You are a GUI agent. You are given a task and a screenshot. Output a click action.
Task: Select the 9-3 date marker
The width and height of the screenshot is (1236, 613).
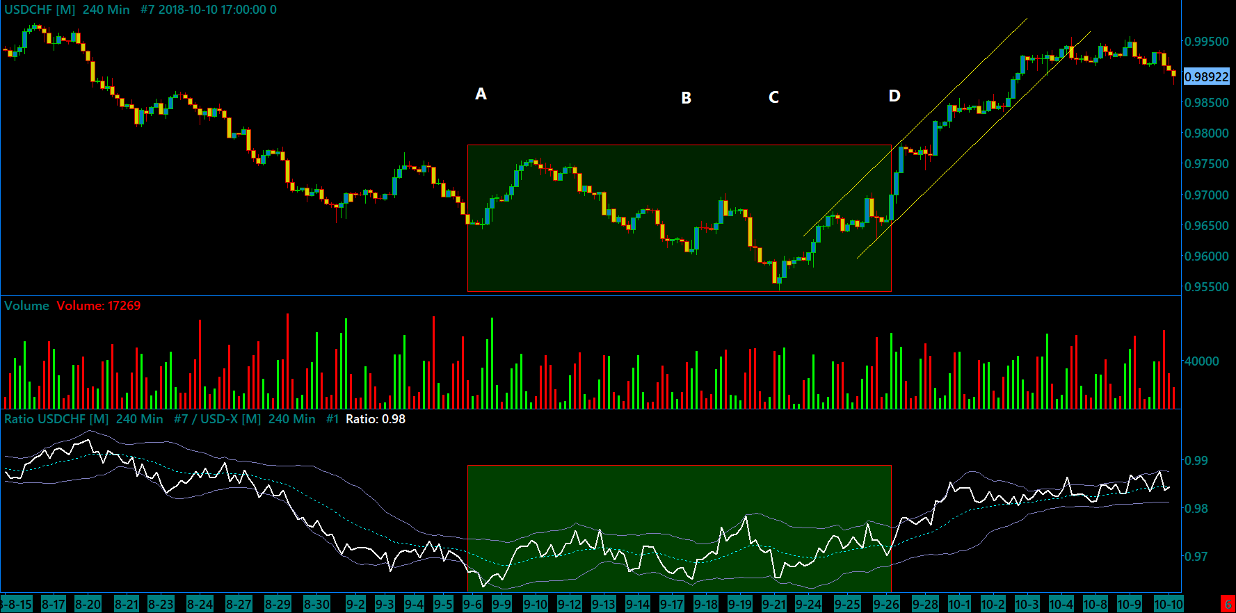tap(385, 604)
